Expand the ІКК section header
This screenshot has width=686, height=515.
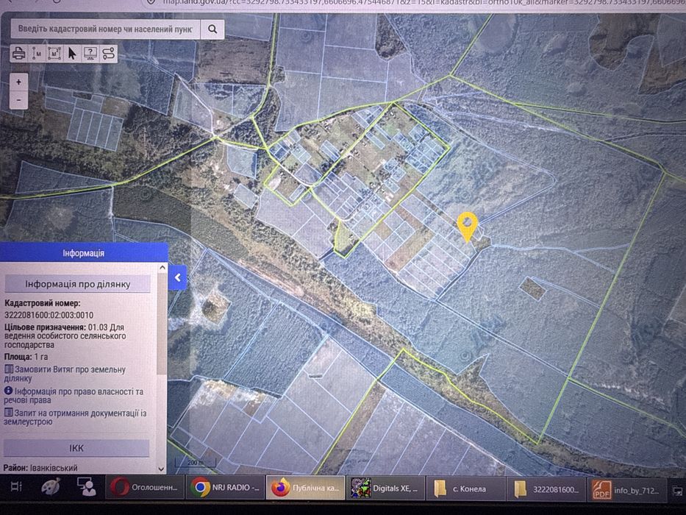76,448
